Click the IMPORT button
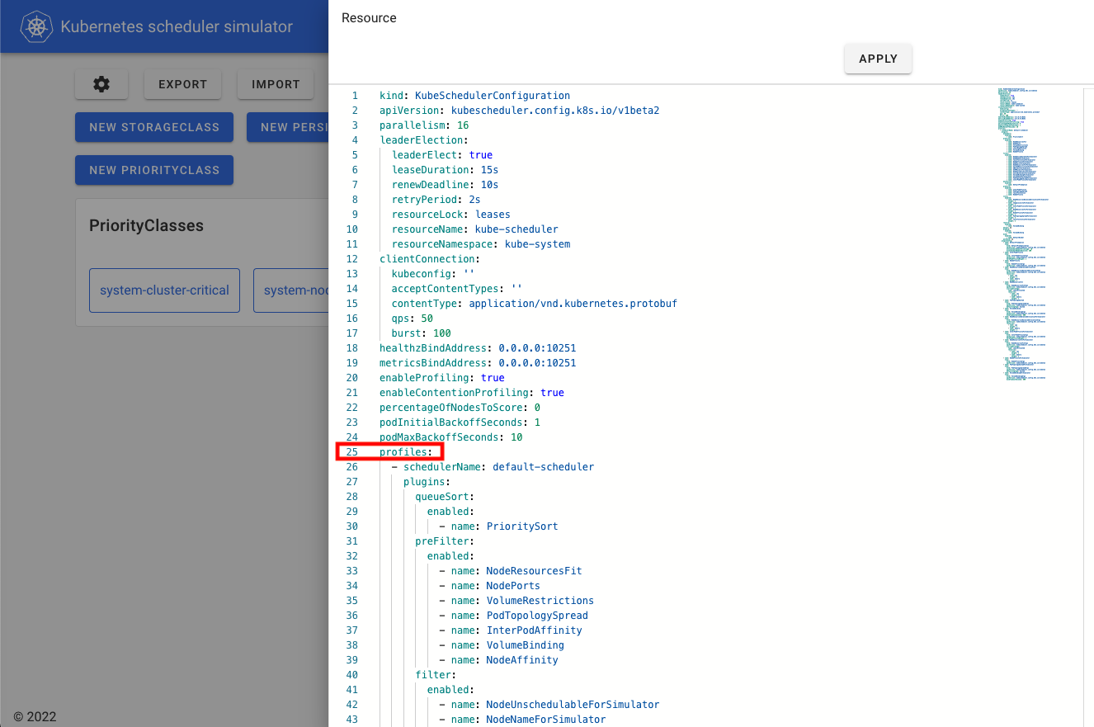Viewport: 1094px width, 727px height. pos(276,84)
